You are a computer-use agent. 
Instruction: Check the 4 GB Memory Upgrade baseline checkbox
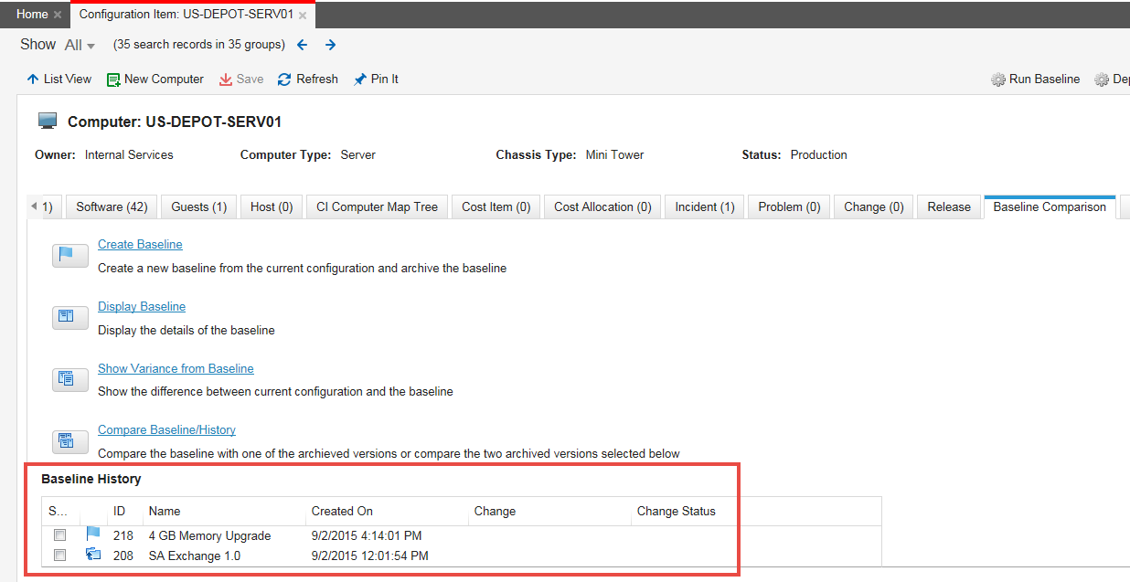coord(59,535)
